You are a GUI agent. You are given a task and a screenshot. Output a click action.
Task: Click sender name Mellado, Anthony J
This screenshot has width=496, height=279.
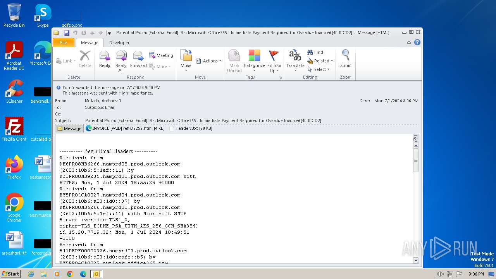pos(103,101)
